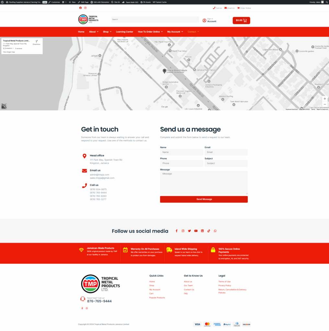The image size is (329, 331).
Task: Click the YouTube icon in social media row
Action: coord(196,231)
